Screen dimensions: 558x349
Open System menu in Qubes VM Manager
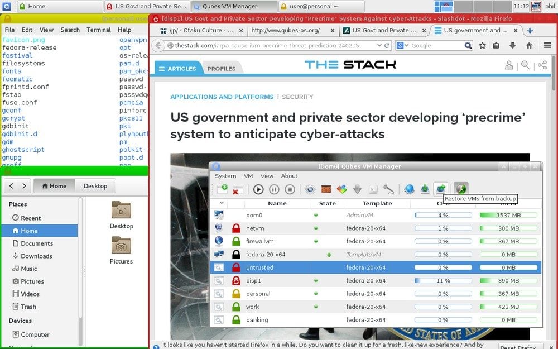(225, 176)
